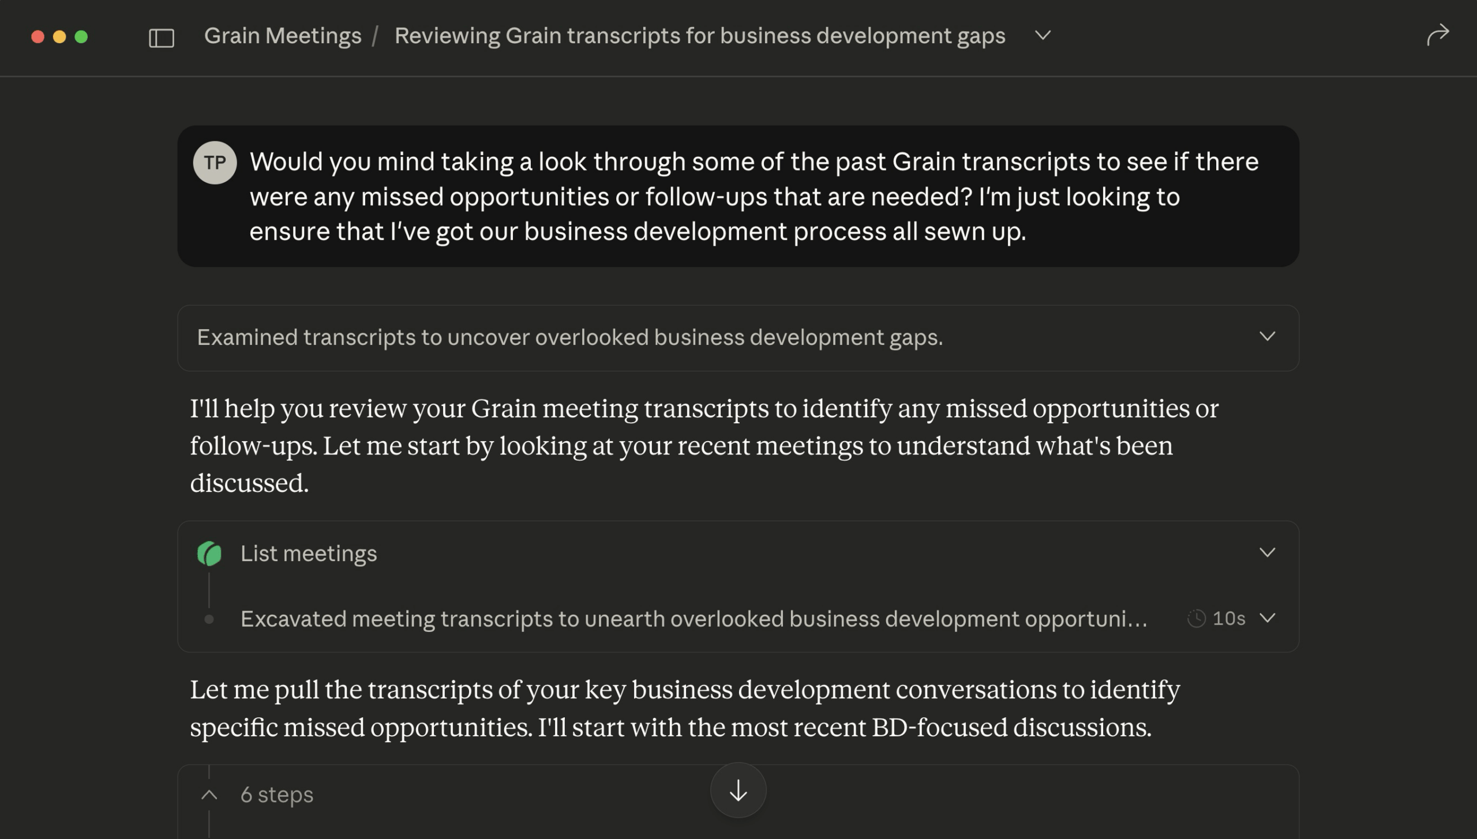
Task: Click the 10s duration label
Action: point(1229,619)
